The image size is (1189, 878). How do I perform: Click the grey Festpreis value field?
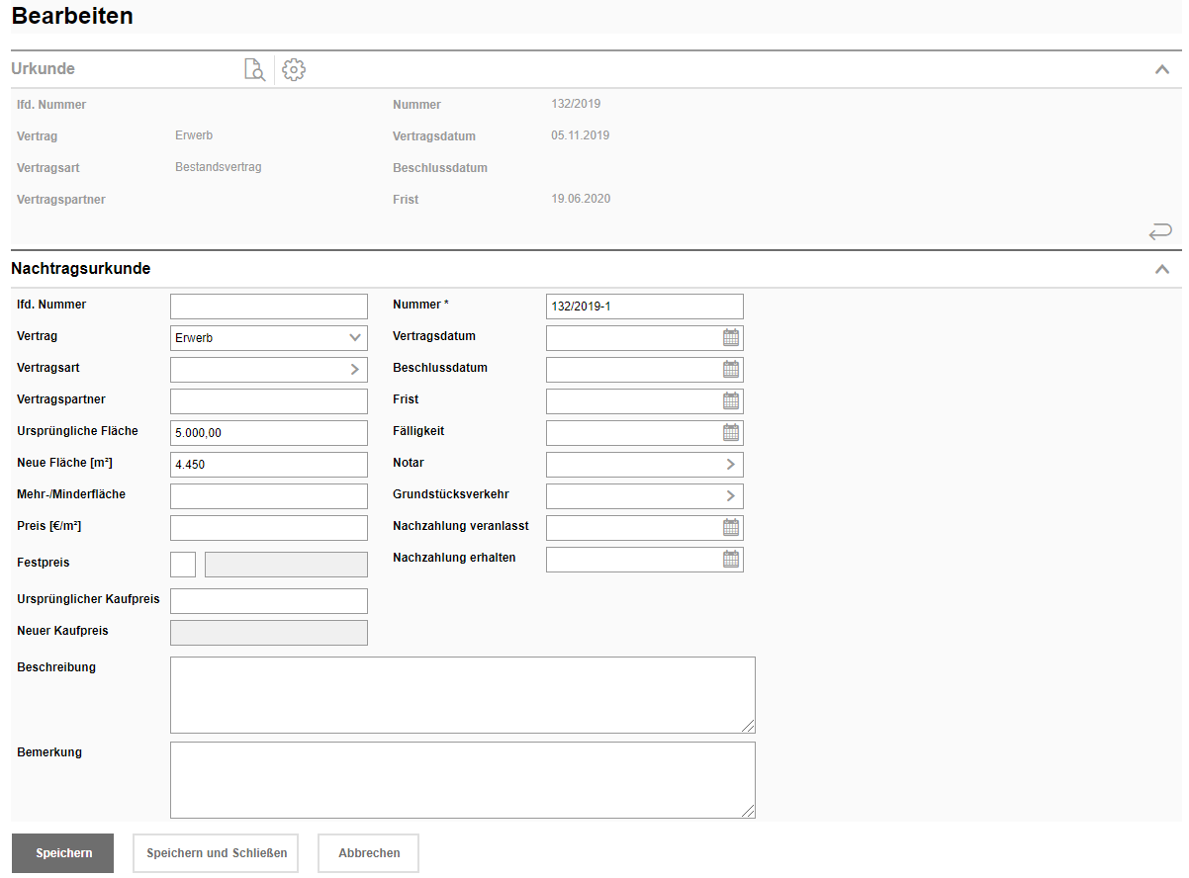coord(286,565)
